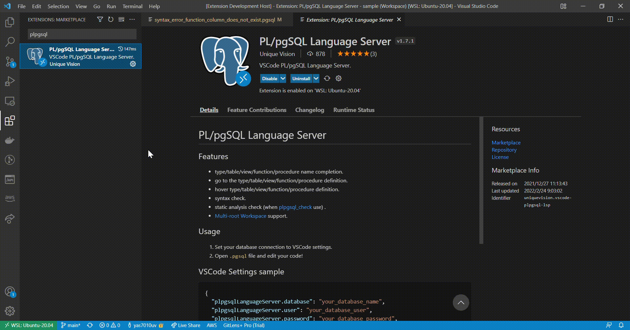Image resolution: width=630 pixels, height=330 pixels.
Task: Open the GitLens view icon
Action: pyautogui.click(x=10, y=160)
